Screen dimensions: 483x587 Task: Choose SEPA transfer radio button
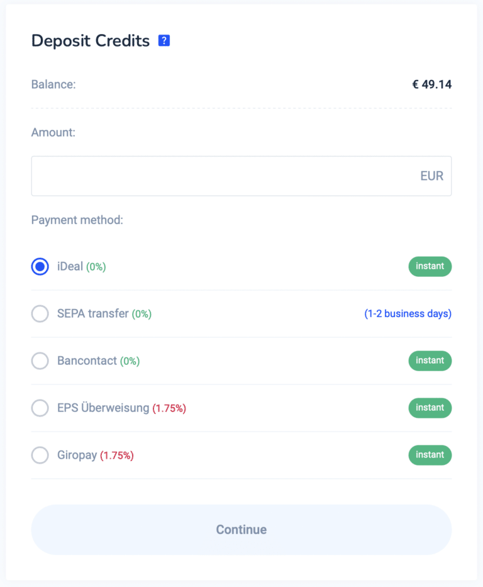pos(40,314)
